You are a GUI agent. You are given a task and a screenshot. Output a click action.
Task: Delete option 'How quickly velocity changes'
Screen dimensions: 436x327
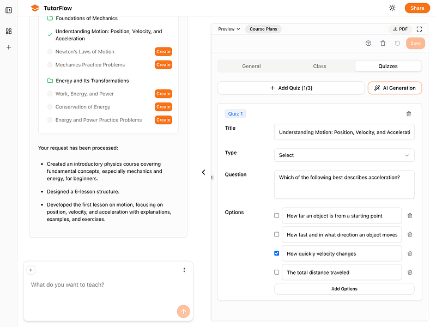(x=410, y=253)
